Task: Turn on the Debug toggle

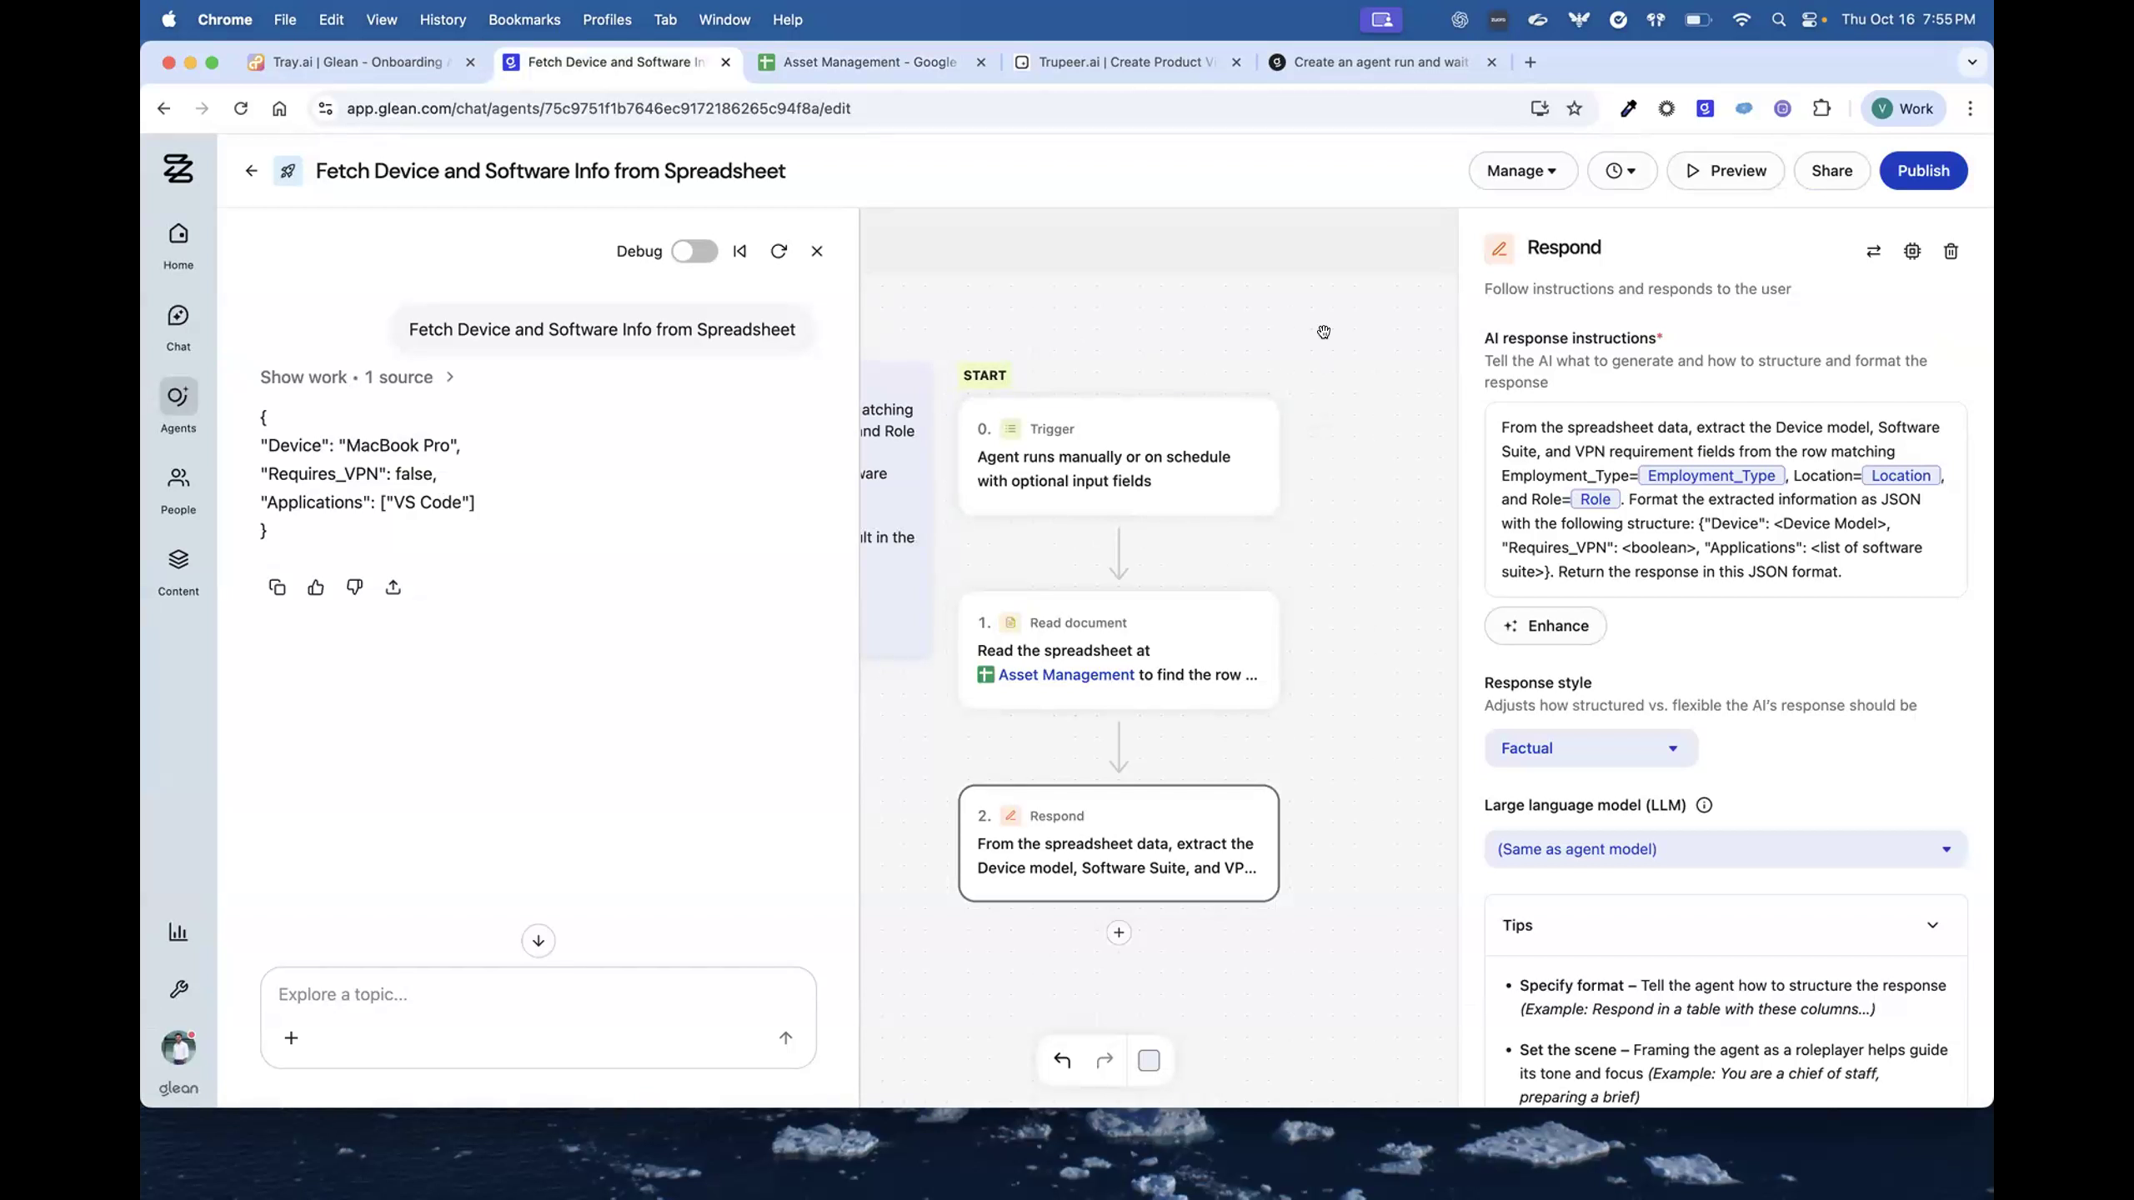Action: [x=694, y=251]
